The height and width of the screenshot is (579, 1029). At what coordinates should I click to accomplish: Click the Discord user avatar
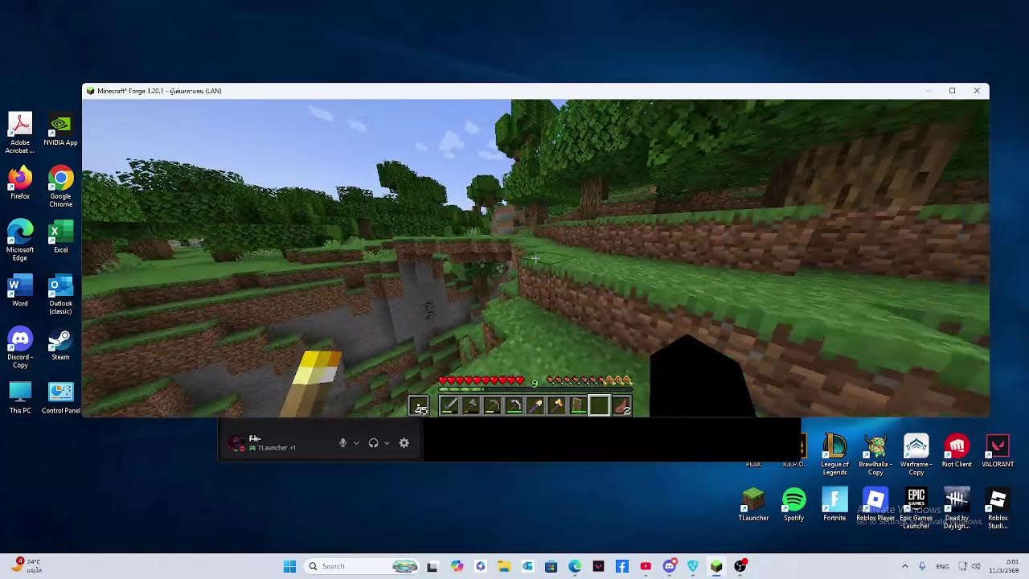point(236,443)
